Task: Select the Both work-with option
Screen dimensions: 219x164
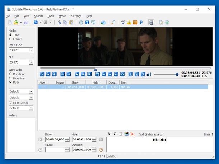Action: point(10,82)
